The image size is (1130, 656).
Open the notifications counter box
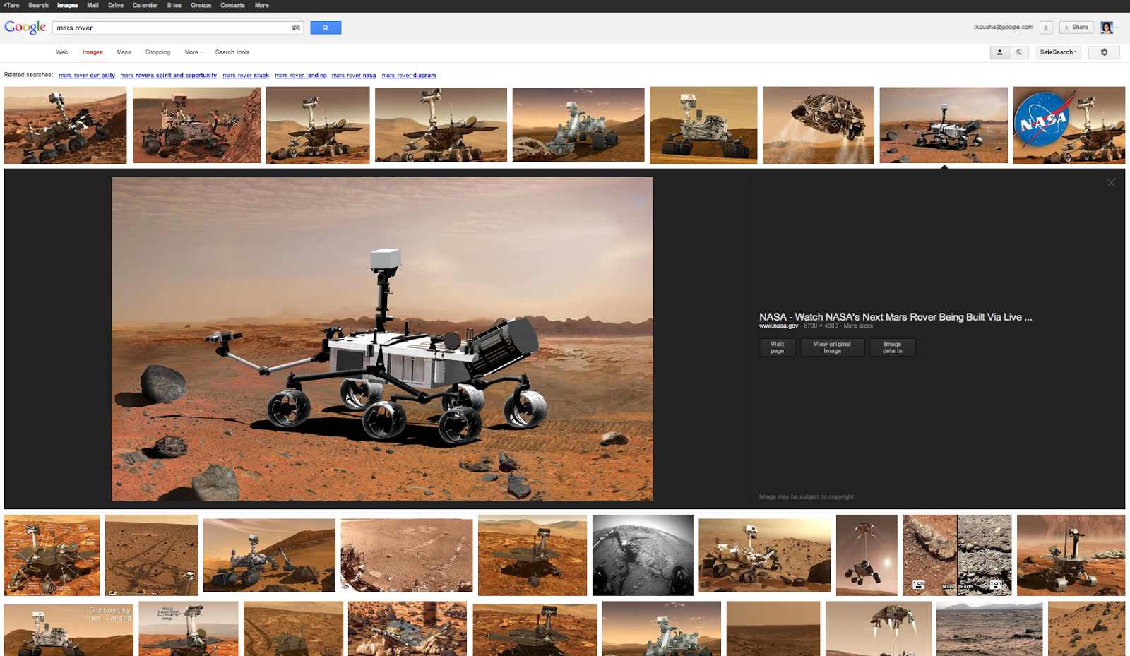pyautogui.click(x=1046, y=28)
